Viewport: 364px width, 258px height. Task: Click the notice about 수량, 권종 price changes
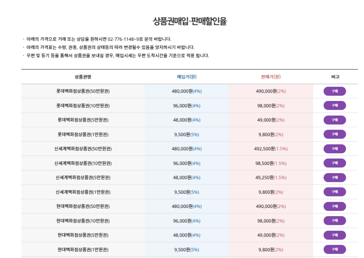pos(110,47)
